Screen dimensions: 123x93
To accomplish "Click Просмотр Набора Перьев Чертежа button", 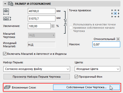I will (37, 77).
